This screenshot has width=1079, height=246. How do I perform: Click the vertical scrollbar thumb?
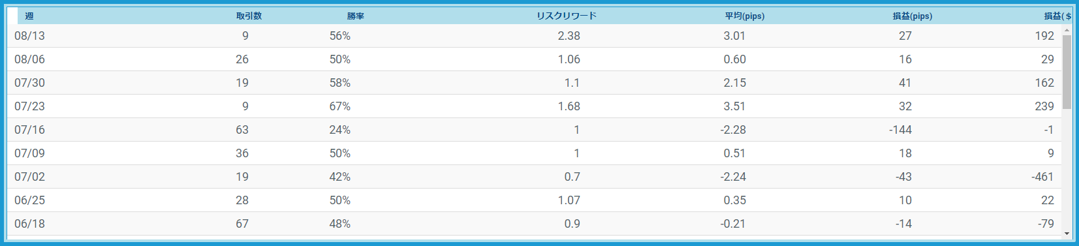[x=1067, y=72]
